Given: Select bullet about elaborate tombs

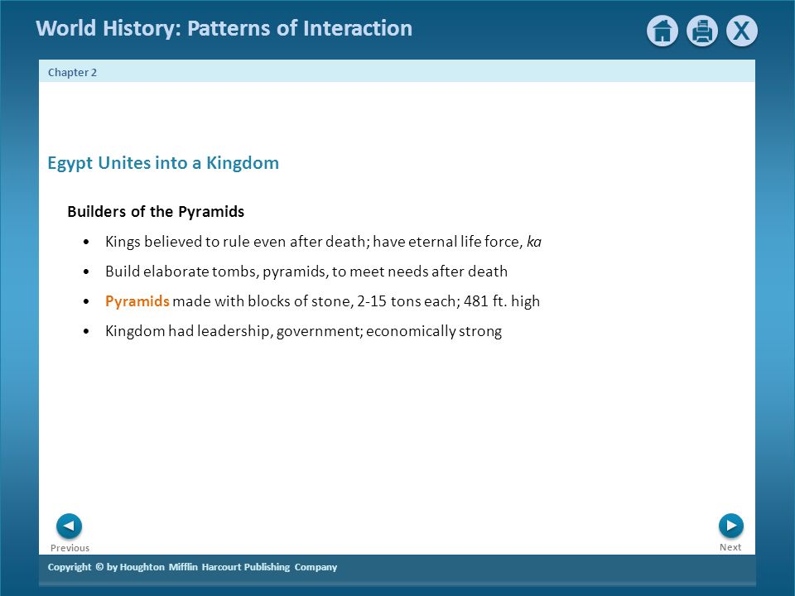Looking at the screenshot, I should tap(306, 272).
